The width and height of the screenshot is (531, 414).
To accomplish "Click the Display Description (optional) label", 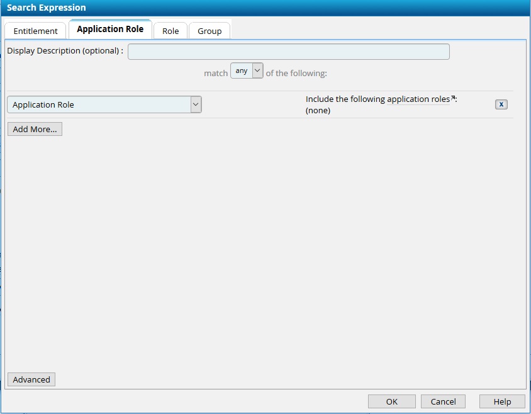I will (65, 51).
